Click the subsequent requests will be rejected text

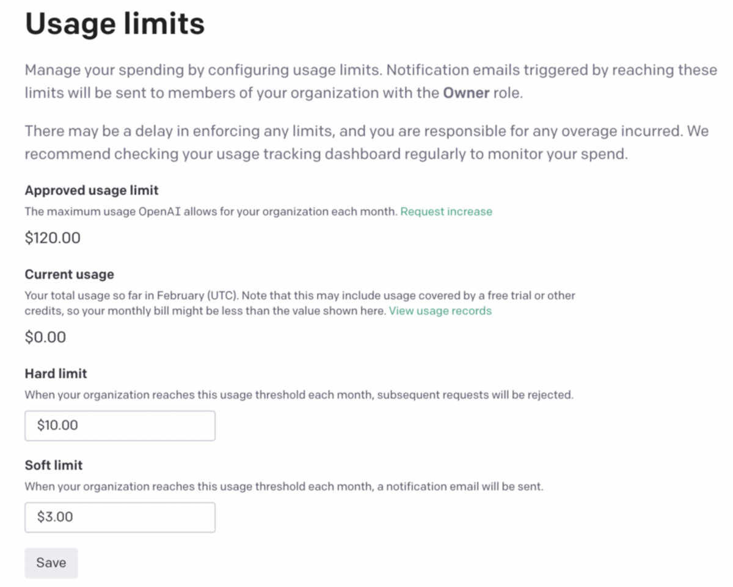475,395
